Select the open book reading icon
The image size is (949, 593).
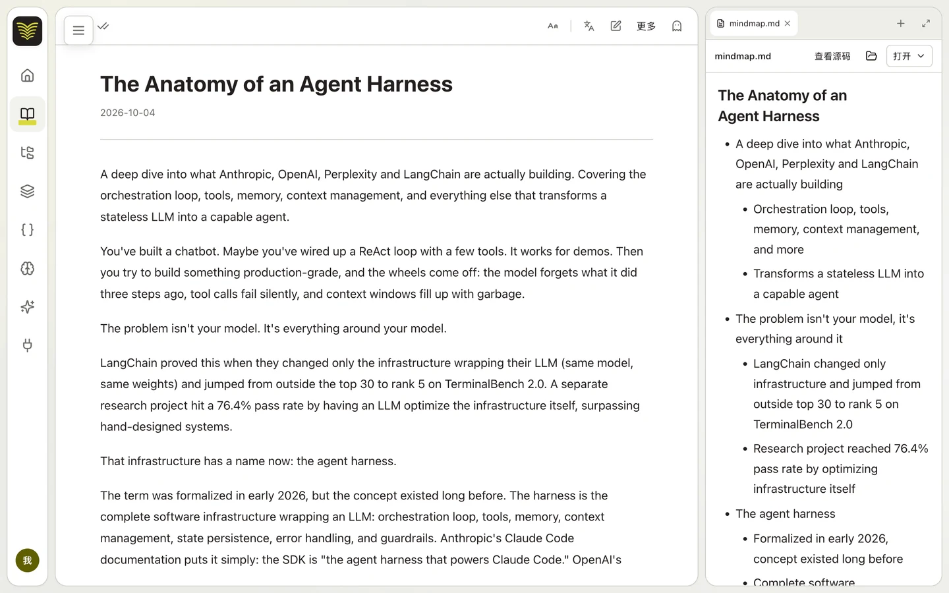point(27,114)
